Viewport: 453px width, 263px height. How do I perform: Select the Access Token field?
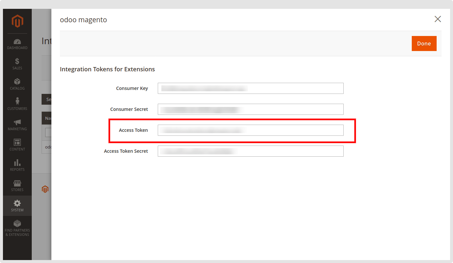coord(251,130)
